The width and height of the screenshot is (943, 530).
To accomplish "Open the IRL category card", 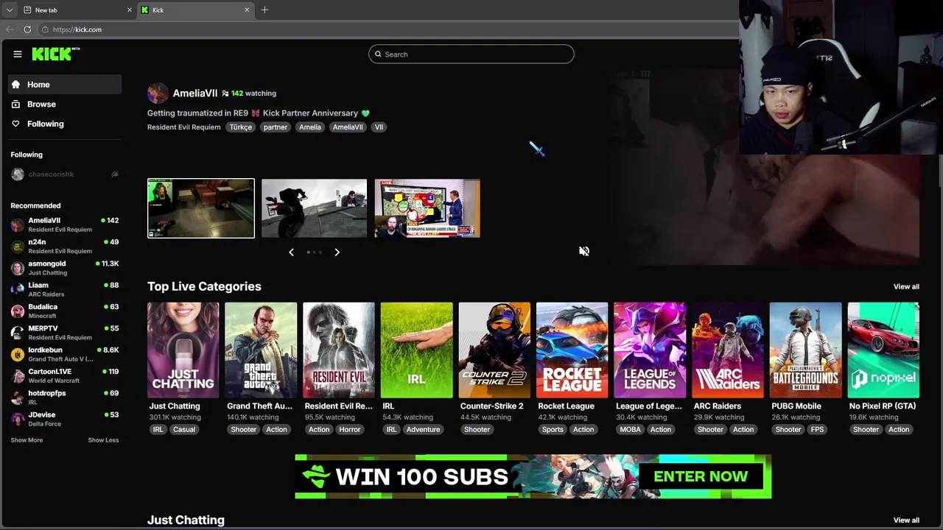I will pos(417,350).
